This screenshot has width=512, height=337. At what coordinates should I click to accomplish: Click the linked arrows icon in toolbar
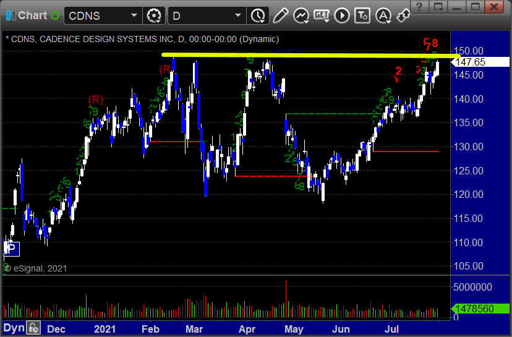click(403, 15)
